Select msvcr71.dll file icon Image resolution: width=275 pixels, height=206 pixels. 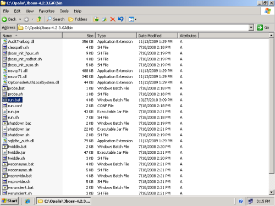(5, 76)
